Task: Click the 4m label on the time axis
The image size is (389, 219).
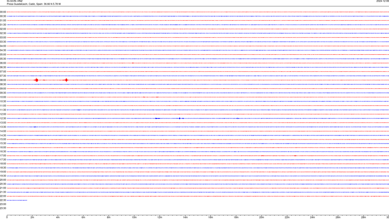Action: pyautogui.click(x=58, y=217)
